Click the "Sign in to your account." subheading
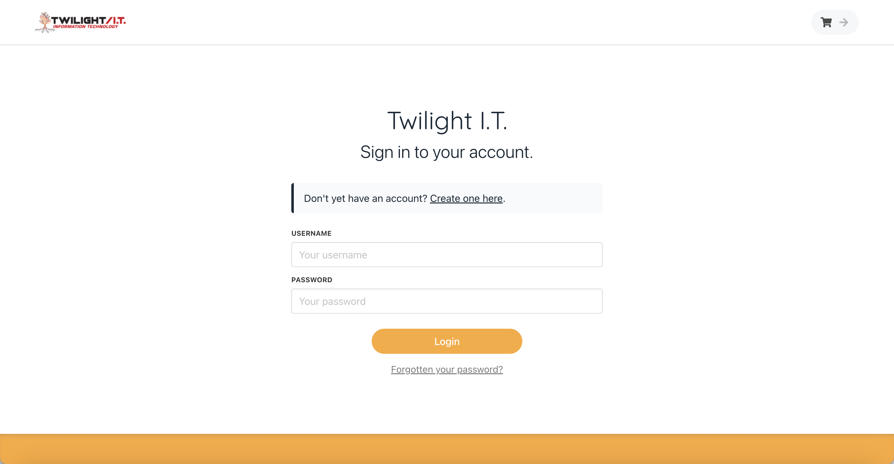Image resolution: width=894 pixels, height=464 pixels. pyautogui.click(x=446, y=152)
